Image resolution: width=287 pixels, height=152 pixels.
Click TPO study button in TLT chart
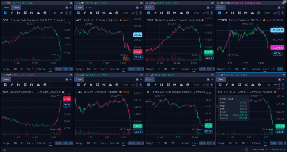[x=196, y=84]
